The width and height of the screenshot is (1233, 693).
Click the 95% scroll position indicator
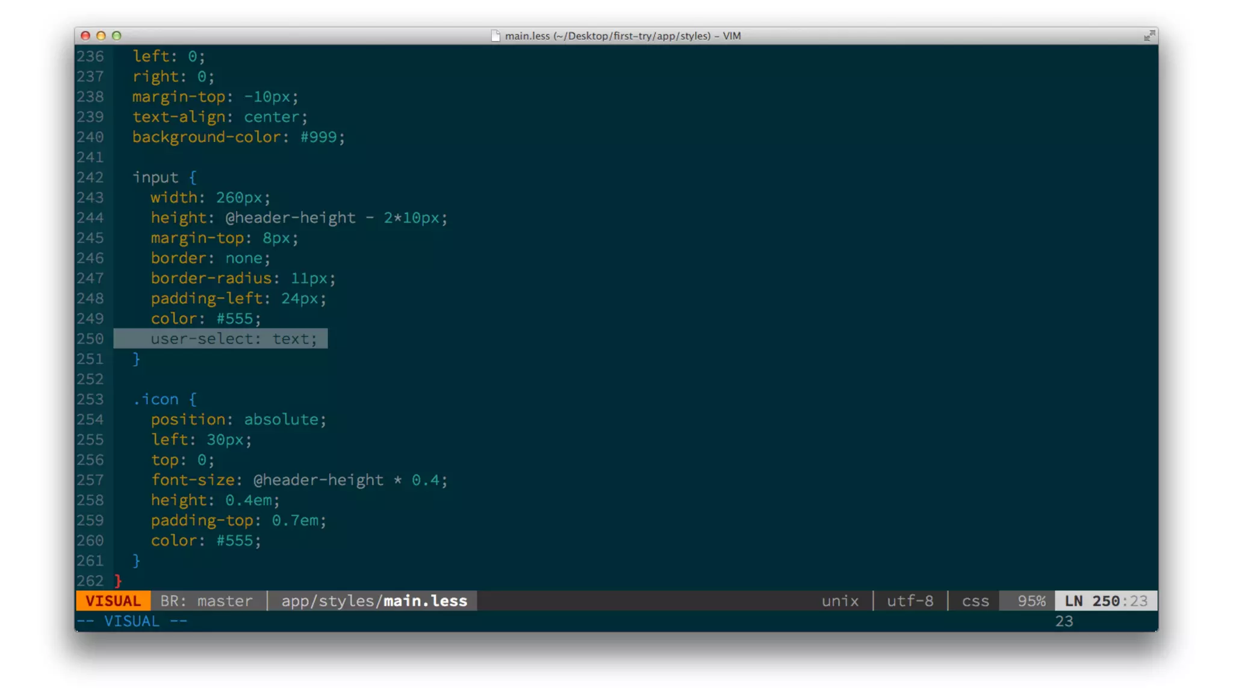tap(1031, 601)
